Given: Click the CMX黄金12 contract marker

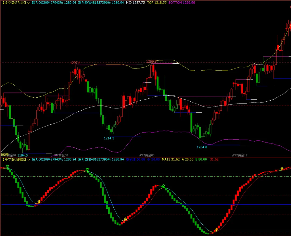Looking at the screenshot, I should pyautogui.click(x=240, y=155).
